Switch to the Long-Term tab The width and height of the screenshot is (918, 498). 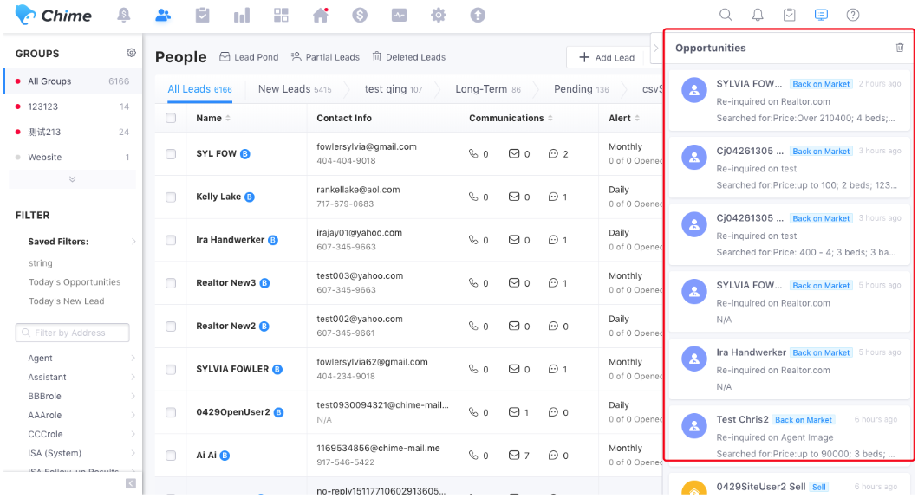pyautogui.click(x=488, y=89)
